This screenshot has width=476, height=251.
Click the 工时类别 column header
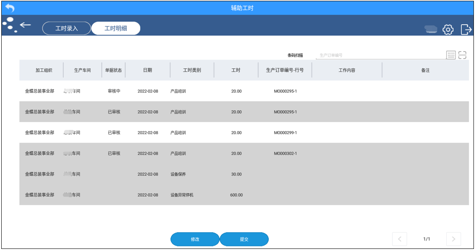192,70
